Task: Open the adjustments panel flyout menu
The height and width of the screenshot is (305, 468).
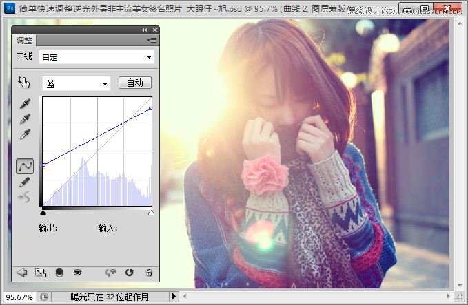Action: (x=152, y=41)
